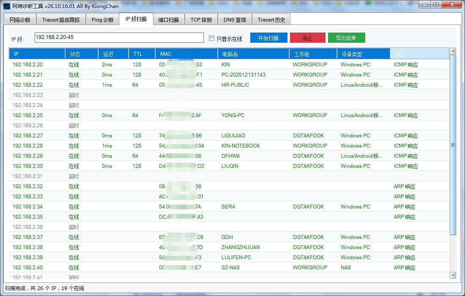Viewport: 465px width, 296px height.
Task: Select the IP cell 192.168.2.32
Action: pos(27,186)
